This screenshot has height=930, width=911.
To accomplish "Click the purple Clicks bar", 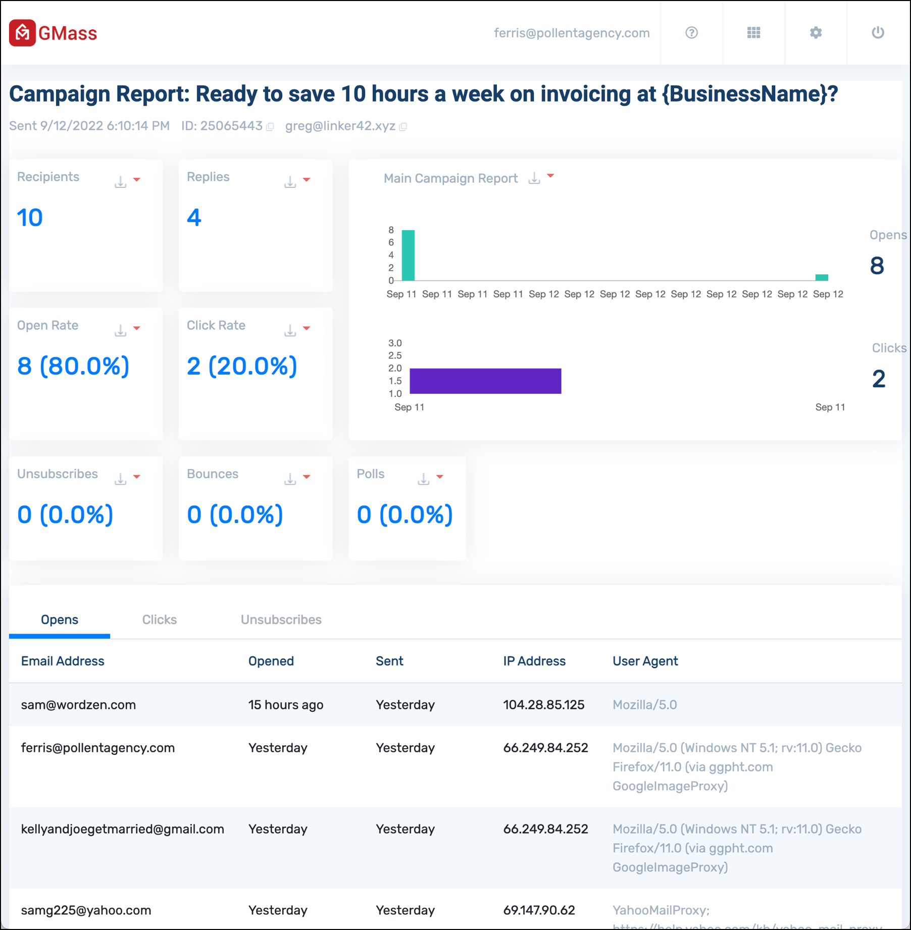I will (x=485, y=381).
